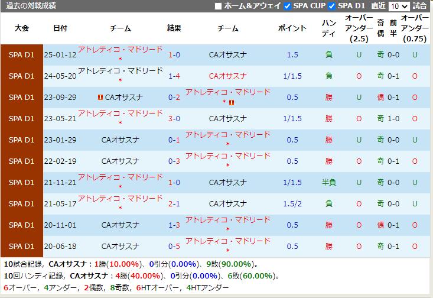
Task: Click the オーバーアンダー (0.75) header
Action: click(x=415, y=28)
